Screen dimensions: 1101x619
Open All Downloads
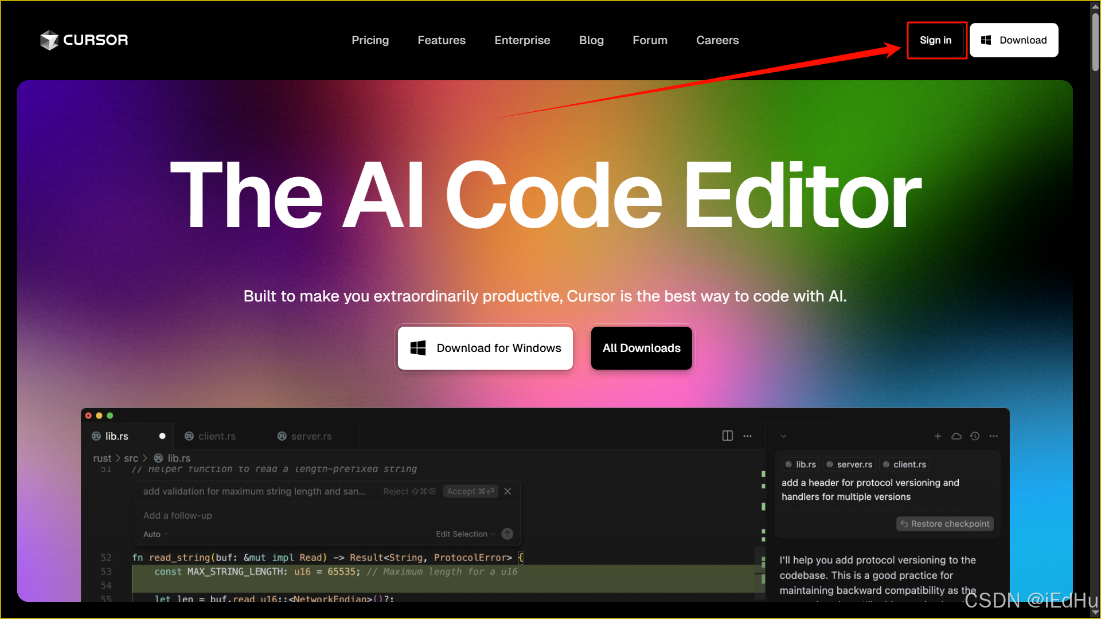click(x=641, y=348)
